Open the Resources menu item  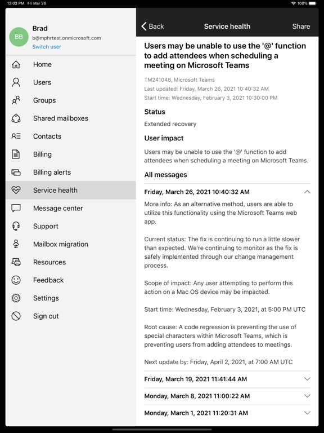click(70, 262)
